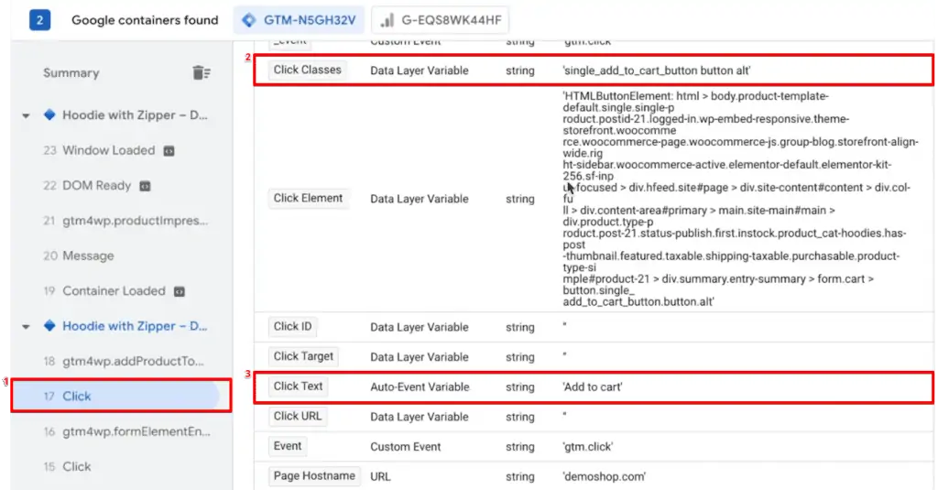The width and height of the screenshot is (938, 490).
Task: Open the Summary view
Action: pyautogui.click(x=71, y=73)
